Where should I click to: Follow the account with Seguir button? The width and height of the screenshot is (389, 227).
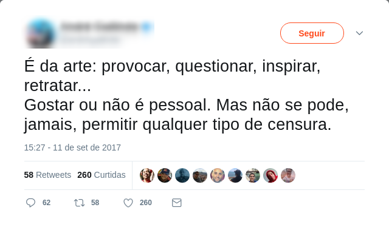(312, 33)
